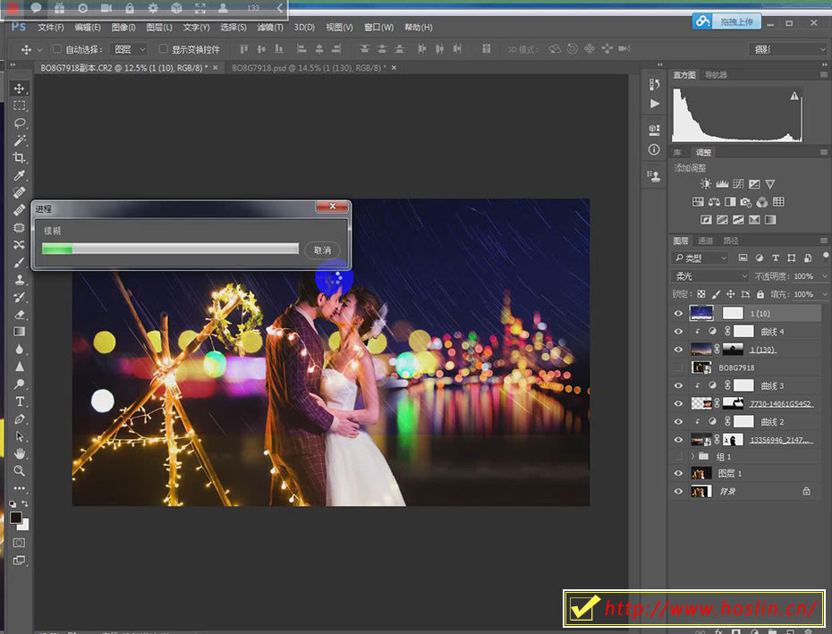Click the play actions panel icon

coord(655,104)
